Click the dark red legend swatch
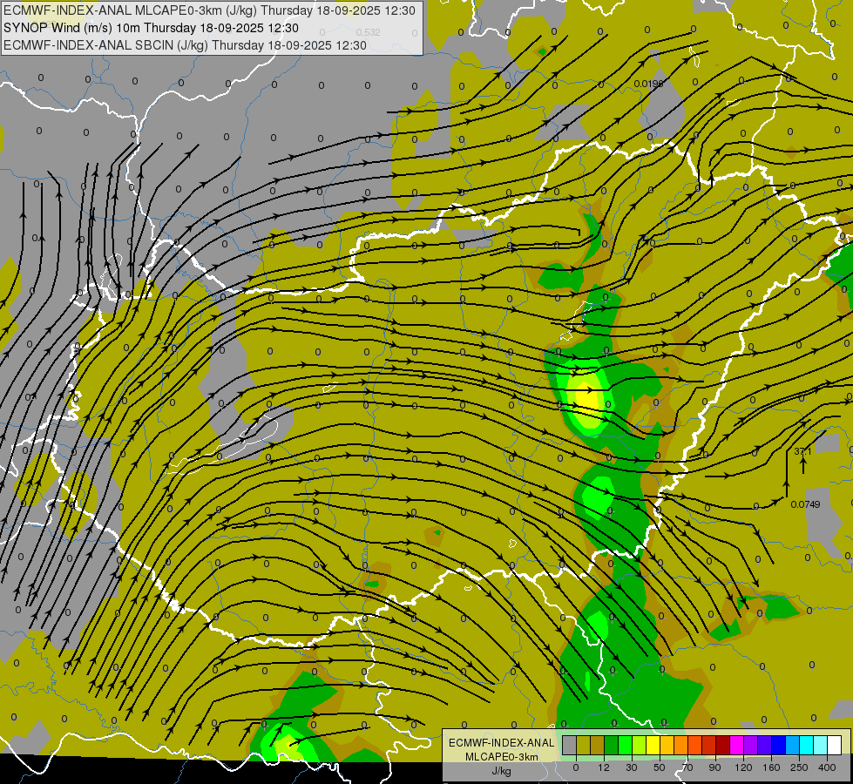Screen dimensions: 853x784 point(723,745)
